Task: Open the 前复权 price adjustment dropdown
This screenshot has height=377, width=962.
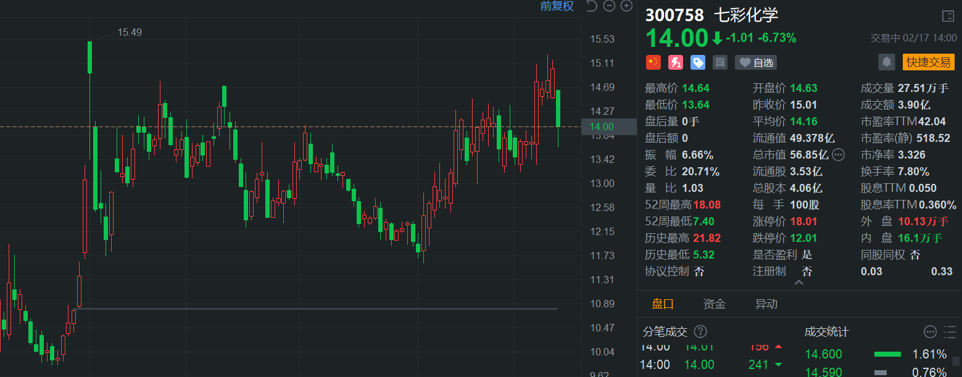Action: pos(557,6)
